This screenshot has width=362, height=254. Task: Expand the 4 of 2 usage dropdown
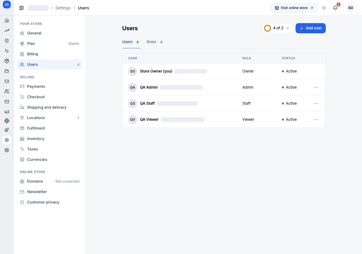tap(277, 28)
